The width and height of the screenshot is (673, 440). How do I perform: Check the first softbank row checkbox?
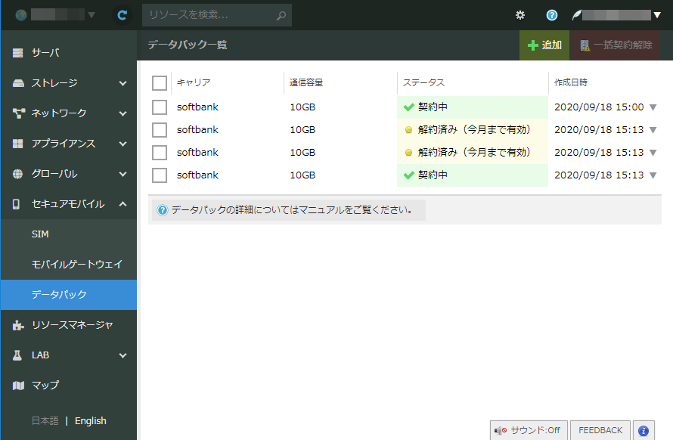click(160, 107)
